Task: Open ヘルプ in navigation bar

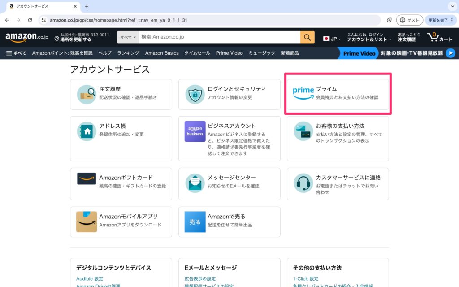Action: [x=105, y=53]
